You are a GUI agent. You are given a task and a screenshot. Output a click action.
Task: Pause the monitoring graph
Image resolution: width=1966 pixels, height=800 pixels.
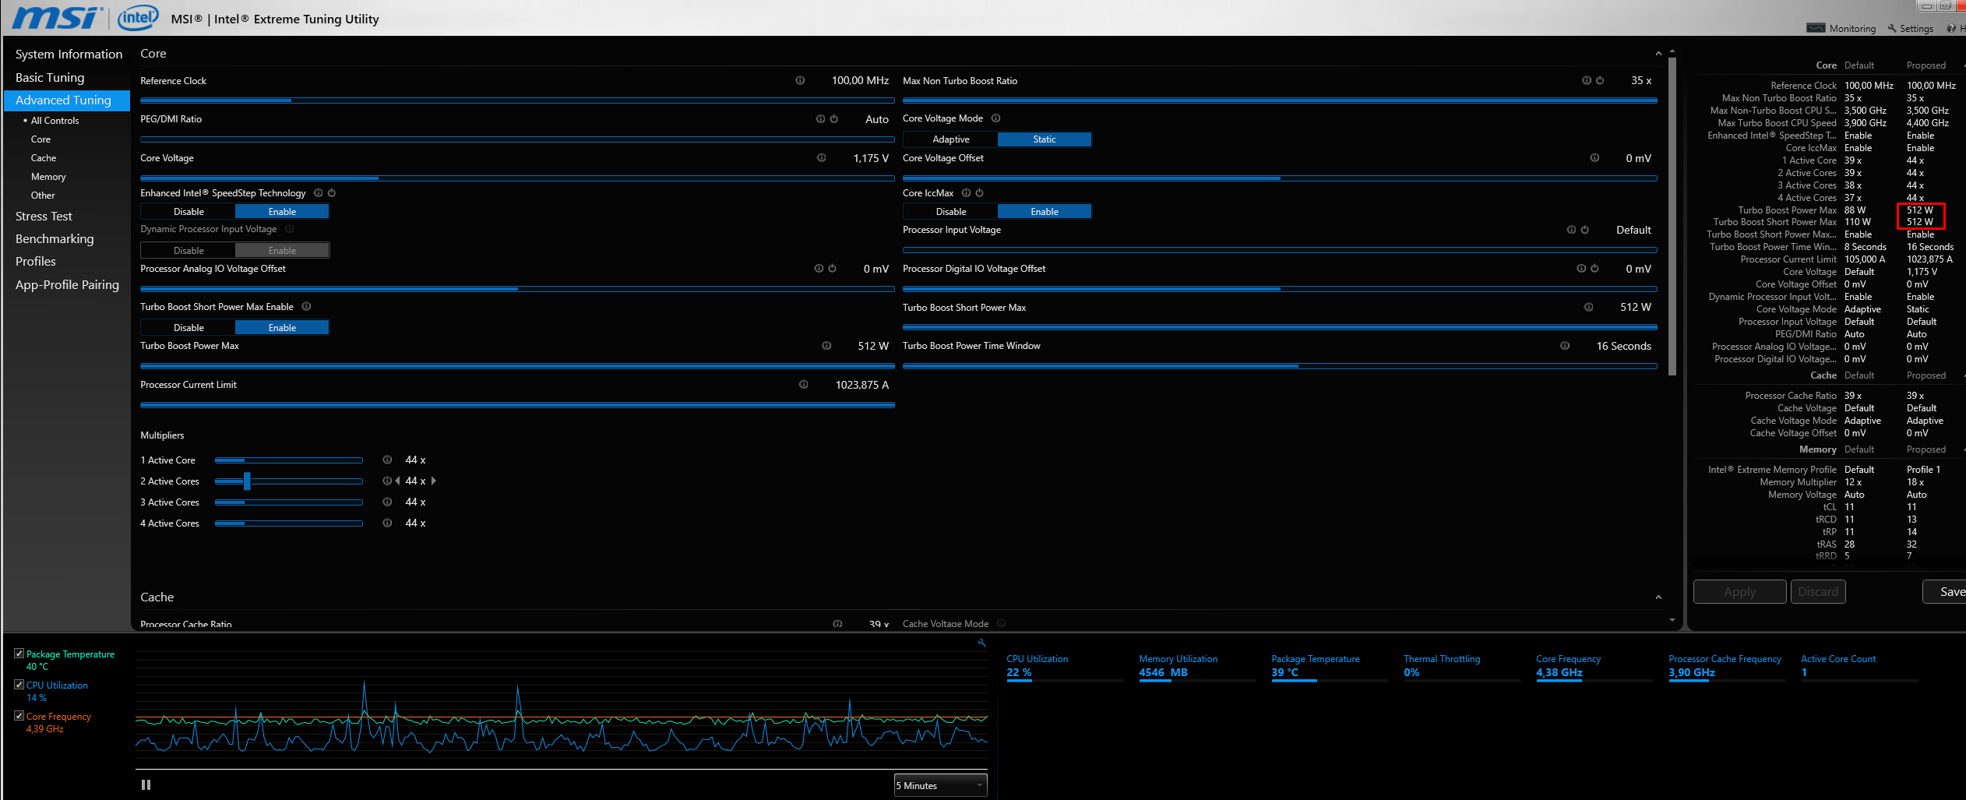coord(146,785)
